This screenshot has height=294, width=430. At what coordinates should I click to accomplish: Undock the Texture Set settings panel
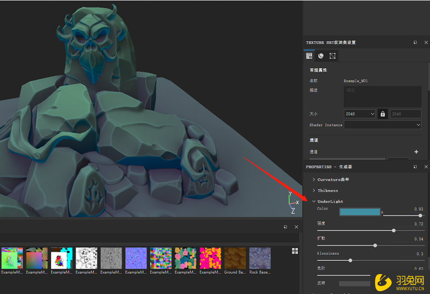pyautogui.click(x=415, y=43)
